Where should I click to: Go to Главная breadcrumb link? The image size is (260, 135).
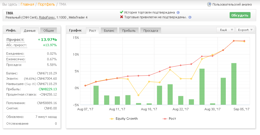coord(27,4)
